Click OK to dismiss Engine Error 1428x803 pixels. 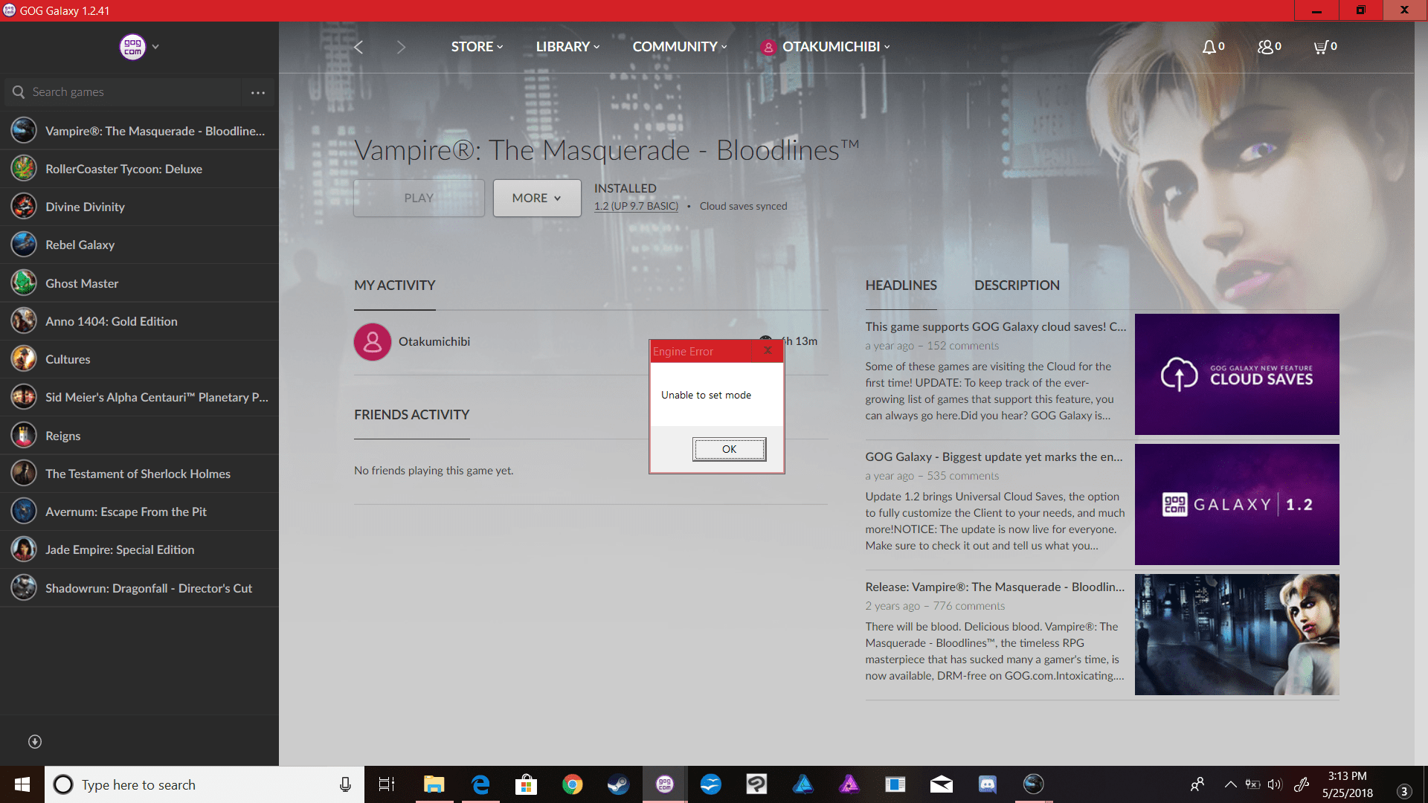coord(730,449)
